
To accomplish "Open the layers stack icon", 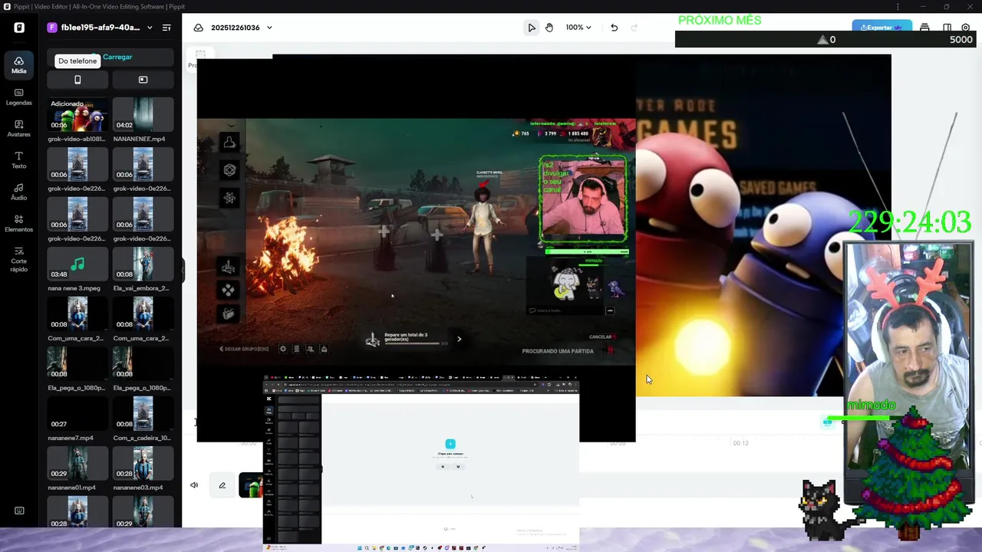I will [x=924, y=28].
